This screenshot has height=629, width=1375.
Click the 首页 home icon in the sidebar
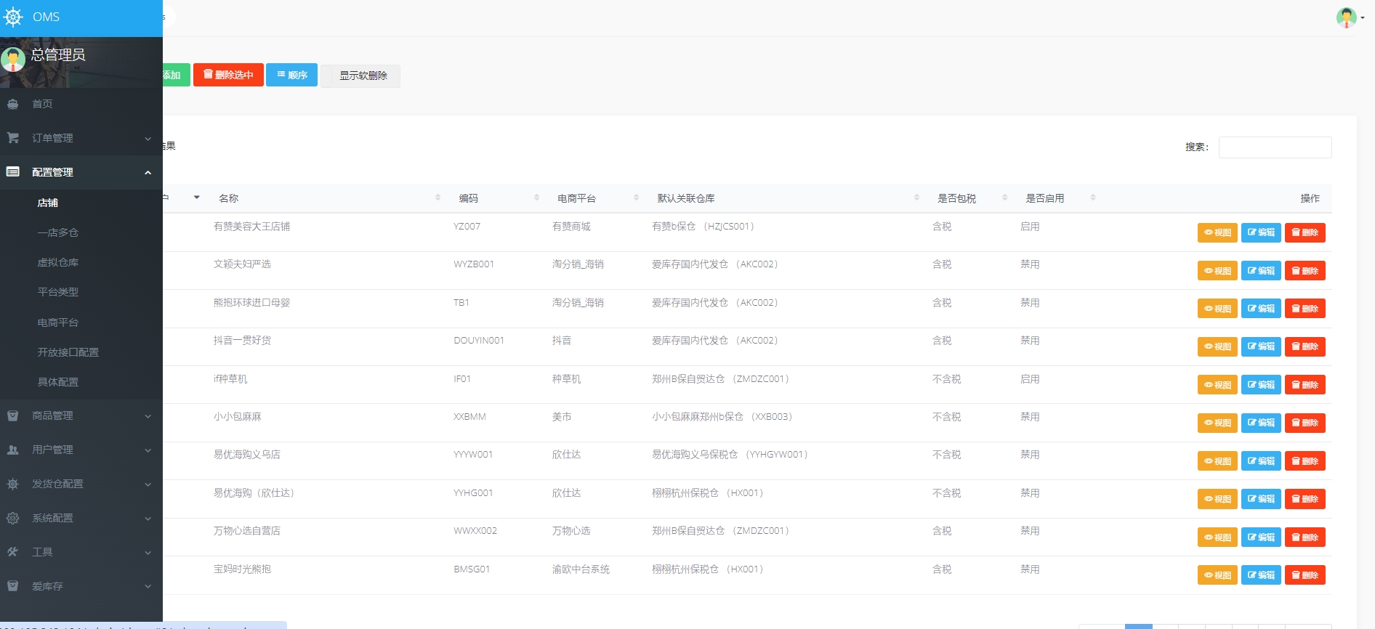click(x=13, y=104)
